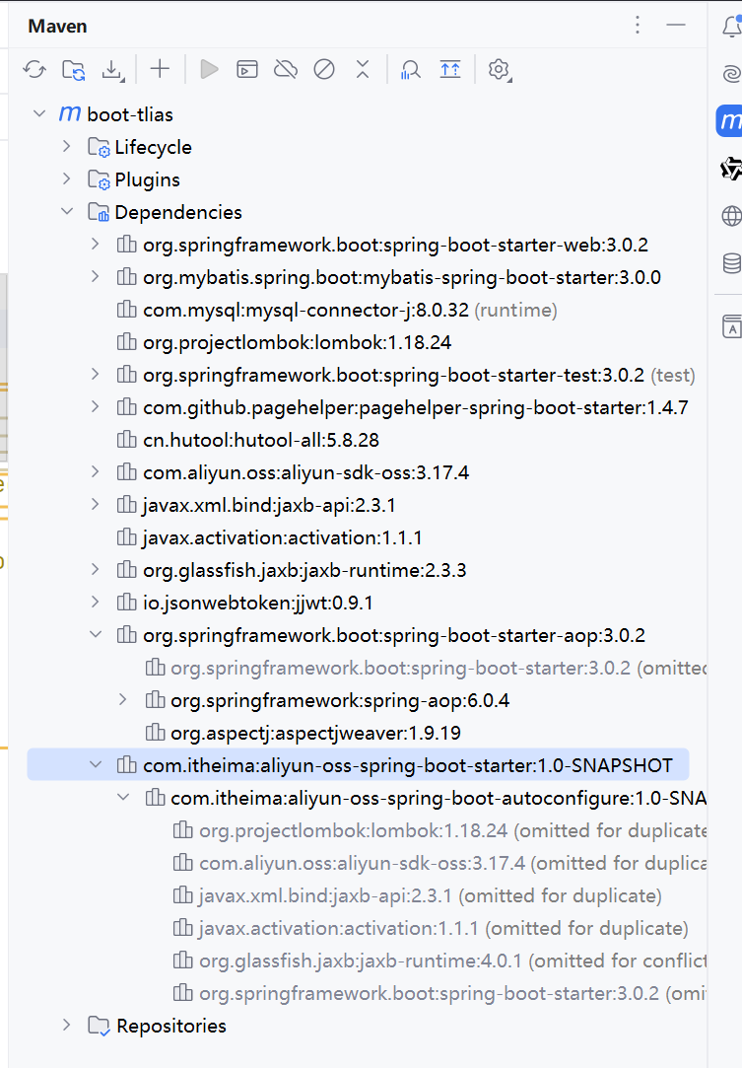The height and width of the screenshot is (1068, 742).
Task: Select spring-boot-starter-web:3.0.2 row
Action: pos(395,246)
